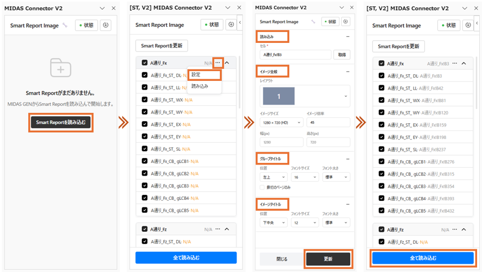482x272 pixels.
Task: Open three-dot menu beside A通り_Fx!B3 group header
Action: tap(455, 64)
